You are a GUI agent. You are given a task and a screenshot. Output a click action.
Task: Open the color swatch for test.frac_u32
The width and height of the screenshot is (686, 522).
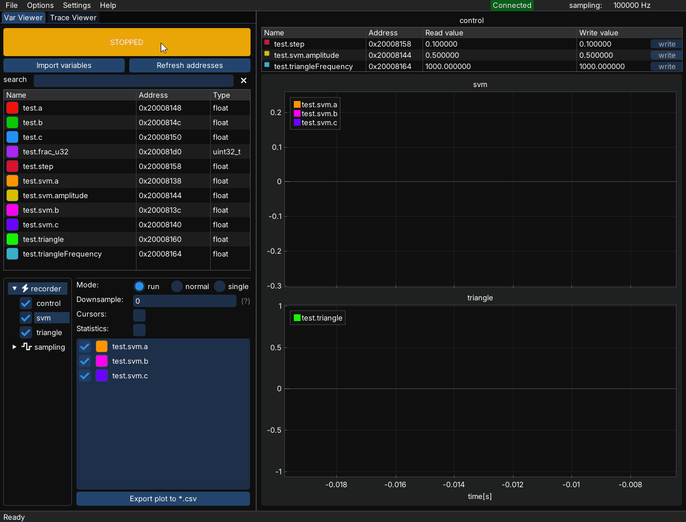point(12,152)
